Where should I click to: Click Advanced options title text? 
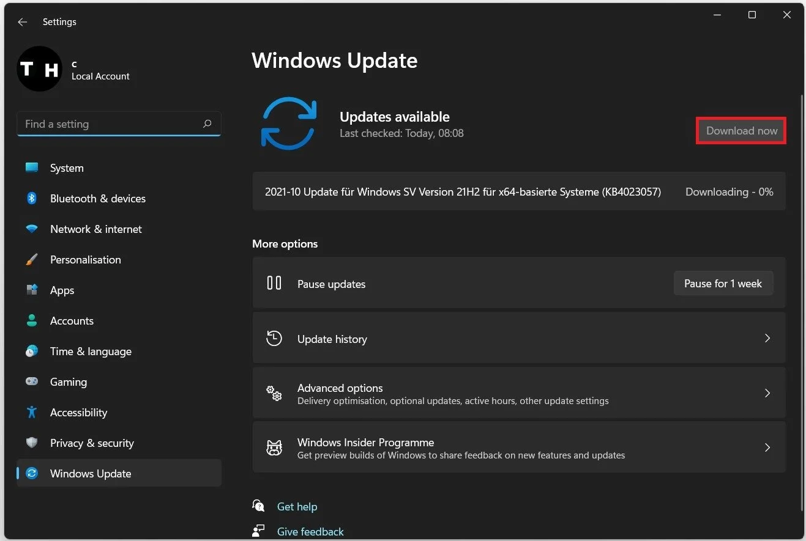point(340,388)
